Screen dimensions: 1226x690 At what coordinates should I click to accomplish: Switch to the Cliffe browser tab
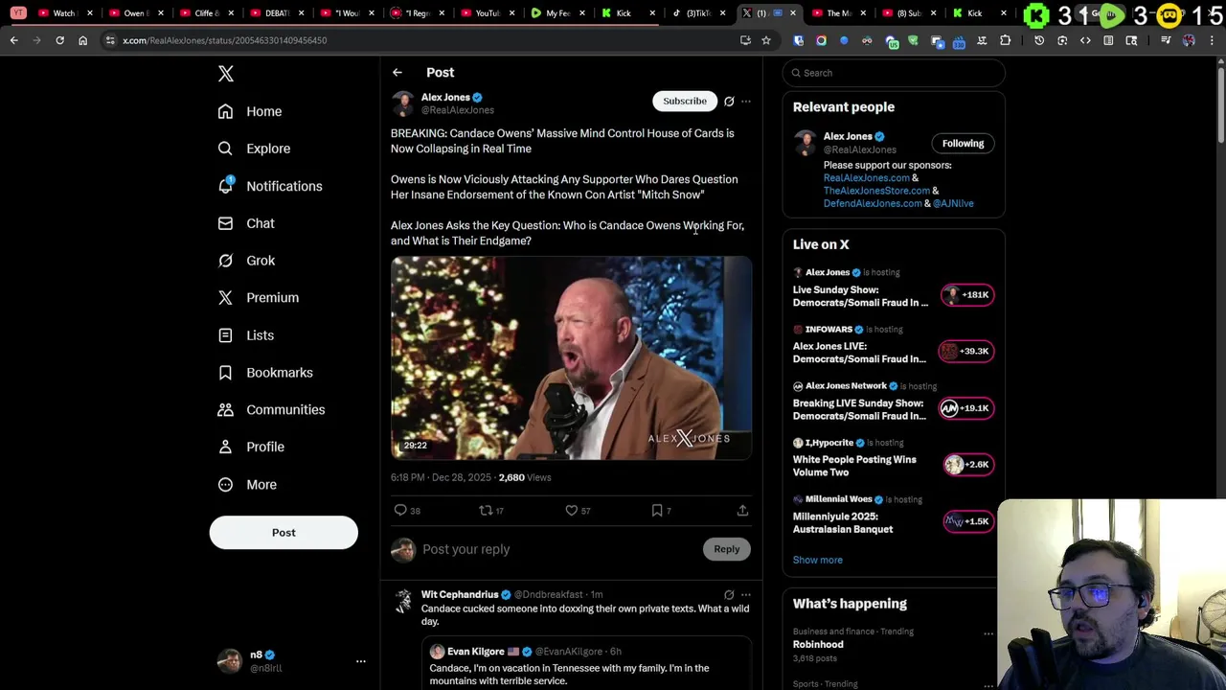pyautogui.click(x=206, y=13)
